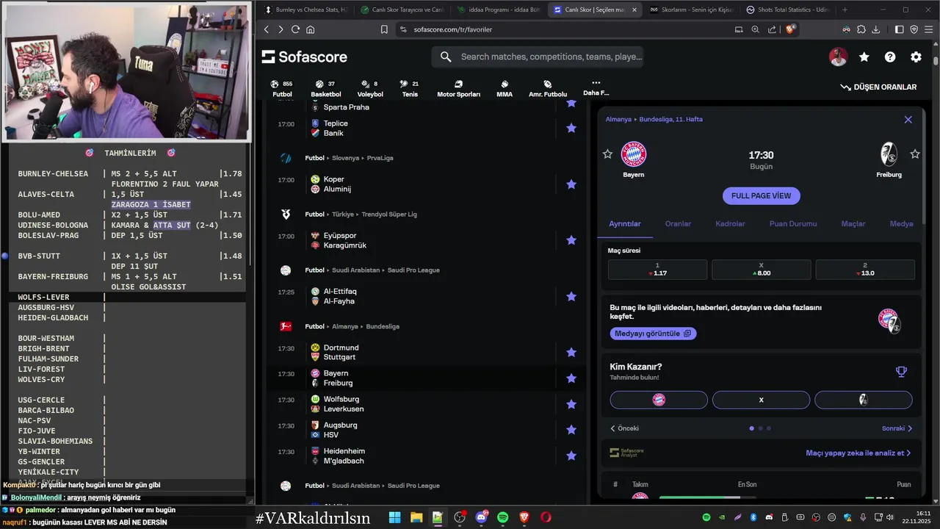This screenshot has width=940, height=529.
Task: Click Medyayı görüntüle button
Action: [x=653, y=334]
